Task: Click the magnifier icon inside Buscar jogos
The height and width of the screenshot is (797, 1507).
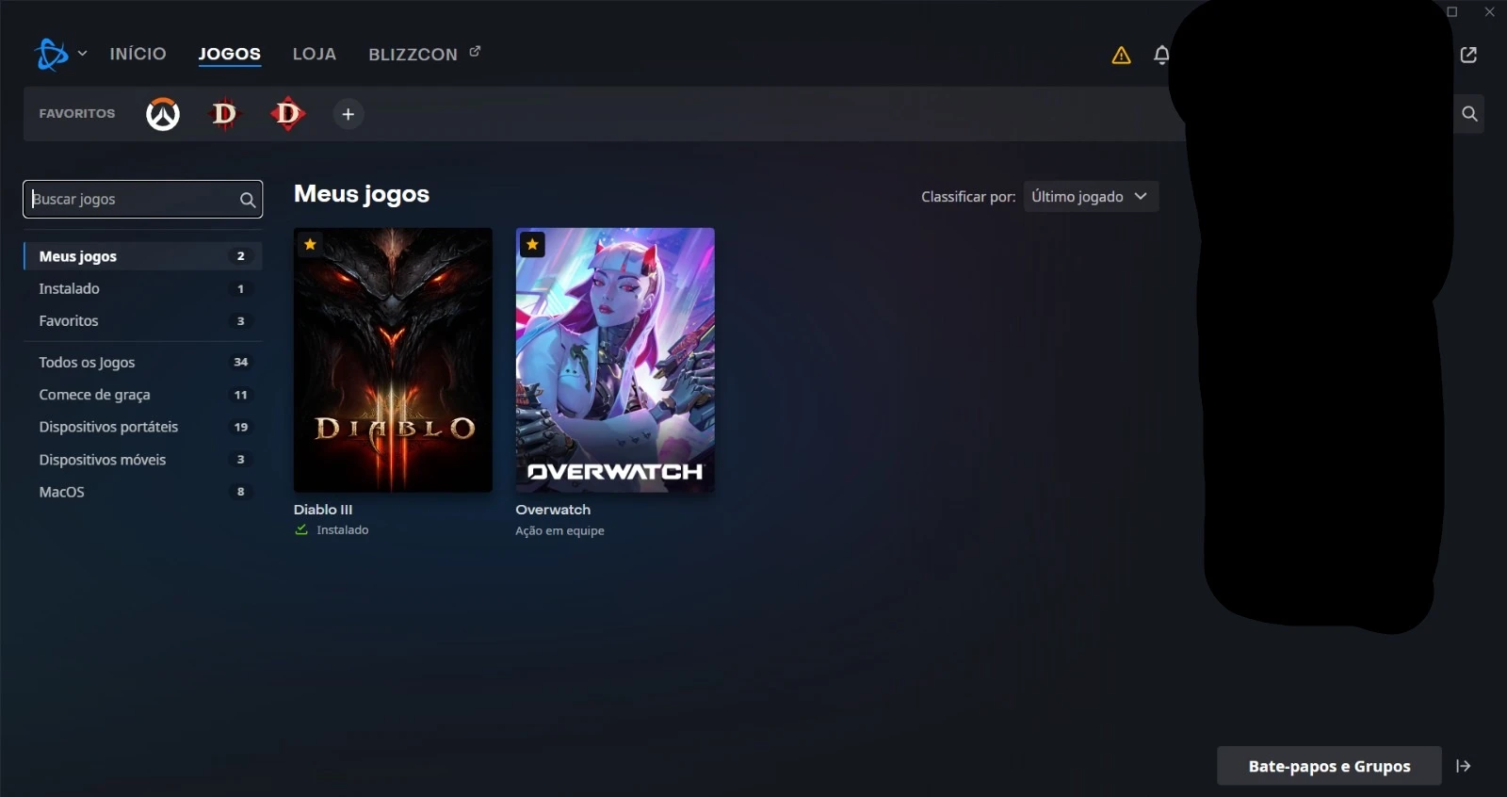Action: [248, 200]
